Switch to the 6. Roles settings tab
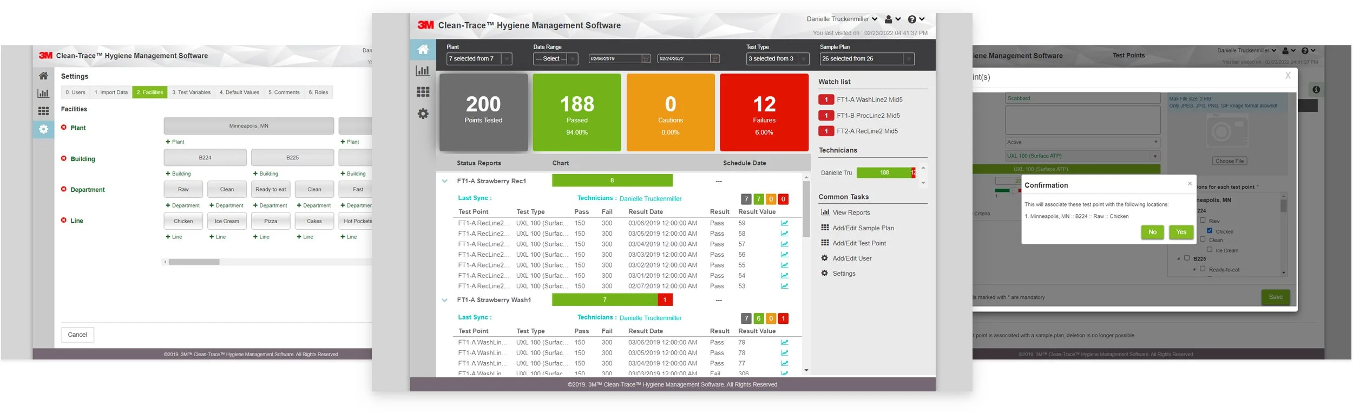Image resolution: width=1353 pixels, height=413 pixels. pos(318,92)
